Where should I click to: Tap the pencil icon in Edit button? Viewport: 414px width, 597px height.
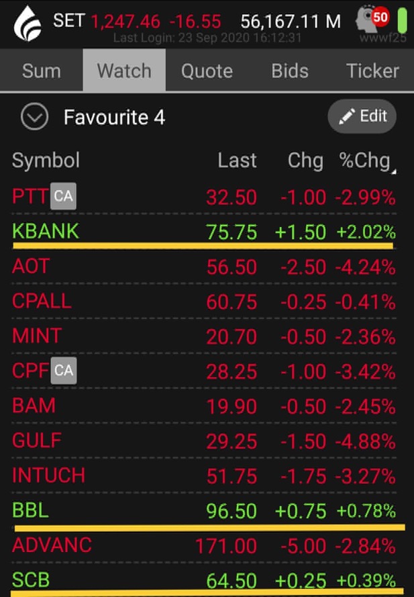pos(347,116)
